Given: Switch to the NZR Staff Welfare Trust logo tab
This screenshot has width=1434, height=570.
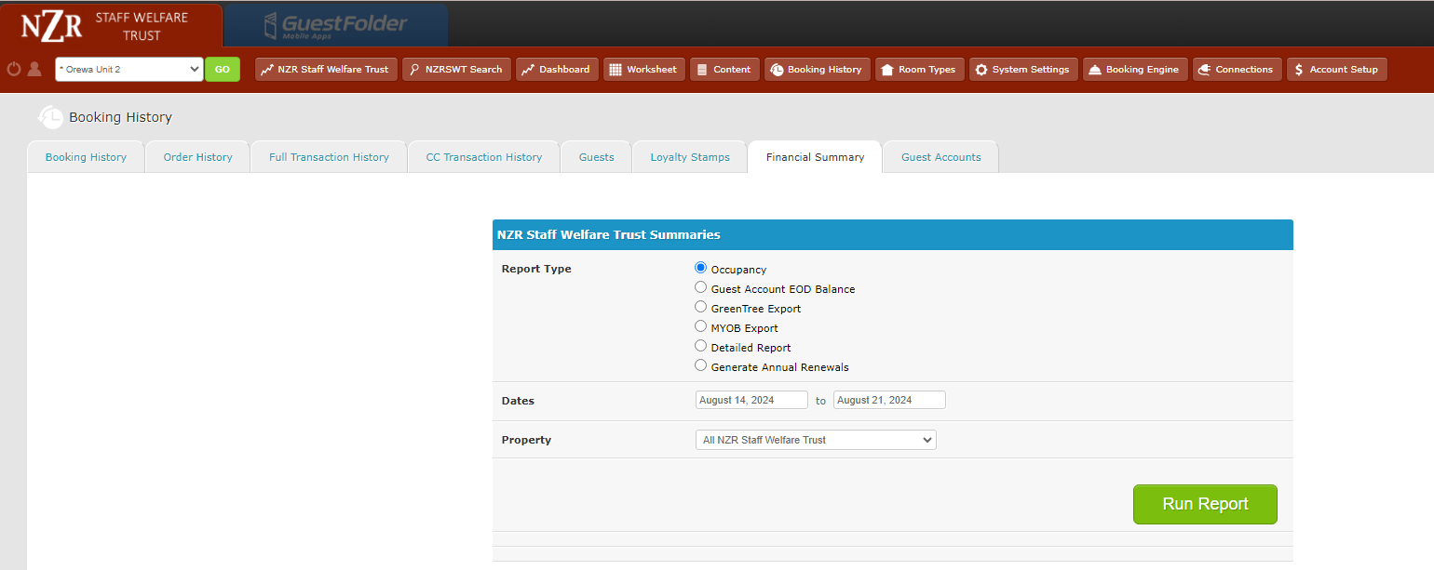Looking at the screenshot, I should (112, 25).
